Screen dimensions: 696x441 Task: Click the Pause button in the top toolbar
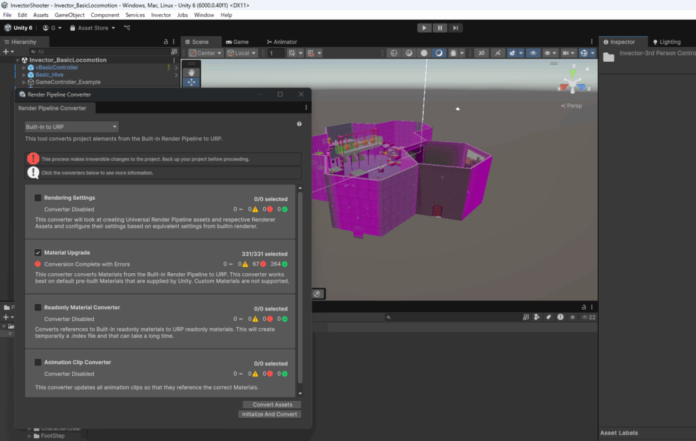click(440, 27)
